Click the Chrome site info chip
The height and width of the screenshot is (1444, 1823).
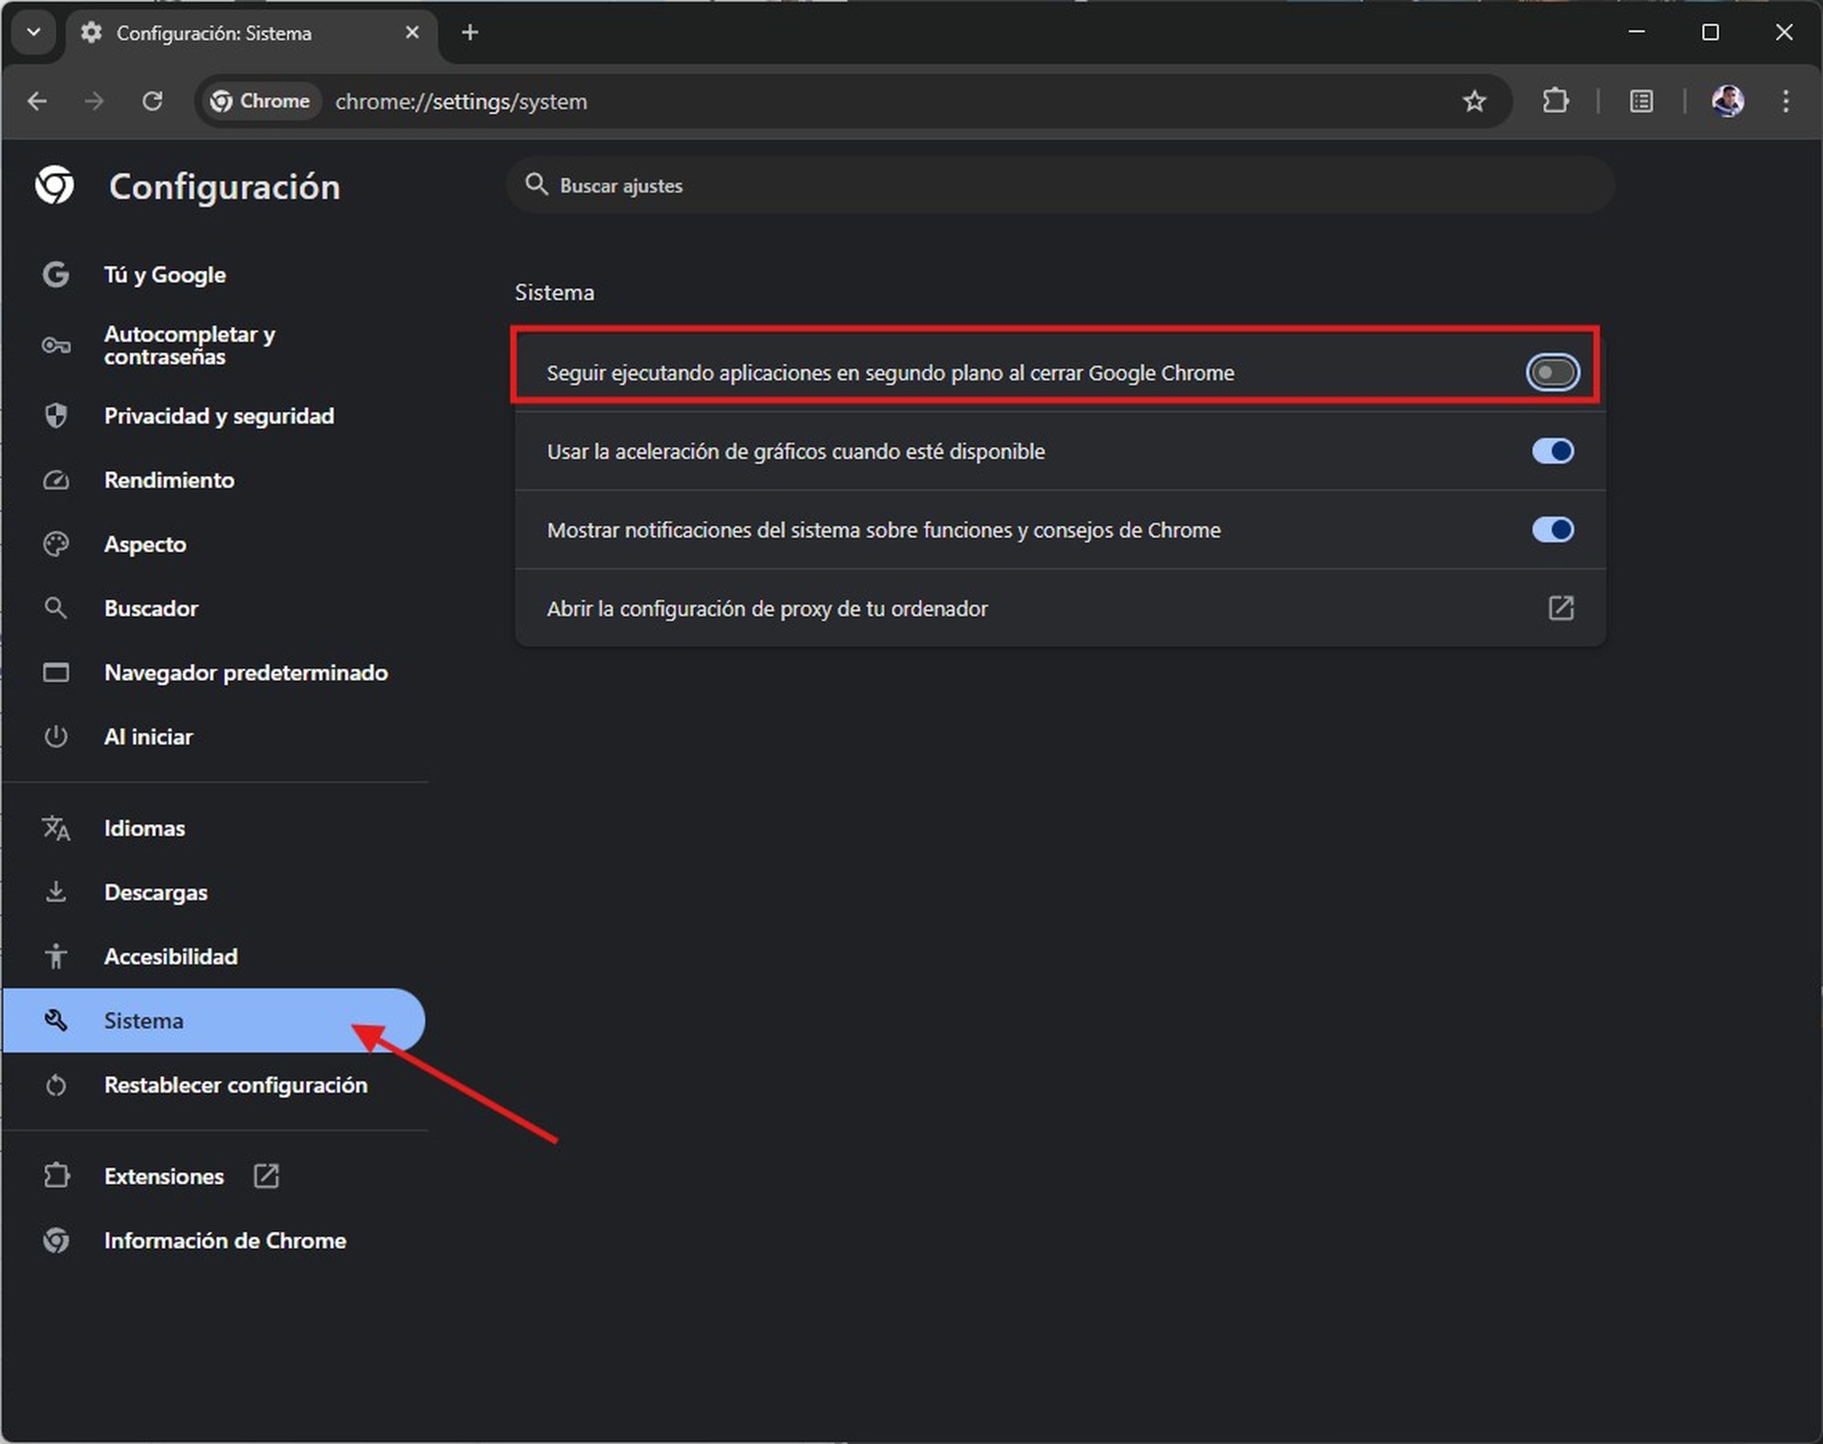pos(261,102)
